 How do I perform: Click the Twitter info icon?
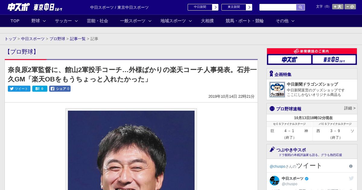tap(351, 166)
